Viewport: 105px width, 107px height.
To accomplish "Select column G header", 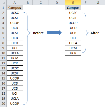I will tap(97, 3).
